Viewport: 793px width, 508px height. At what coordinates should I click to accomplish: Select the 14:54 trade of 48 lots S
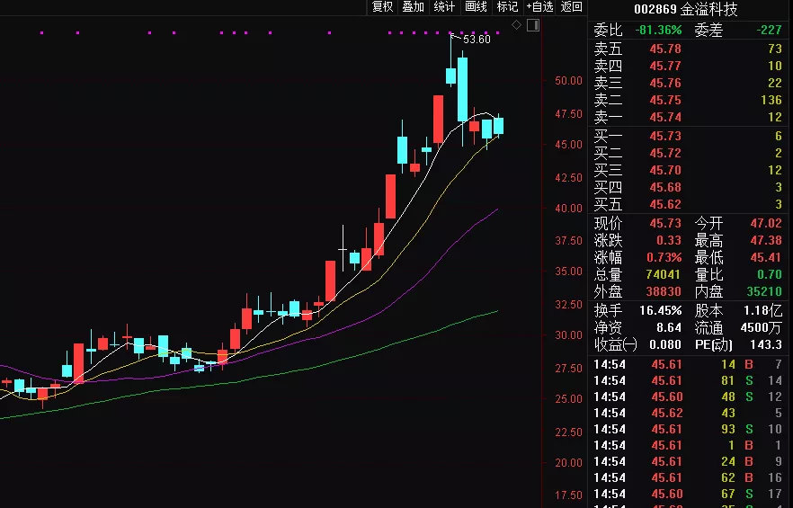point(688,397)
